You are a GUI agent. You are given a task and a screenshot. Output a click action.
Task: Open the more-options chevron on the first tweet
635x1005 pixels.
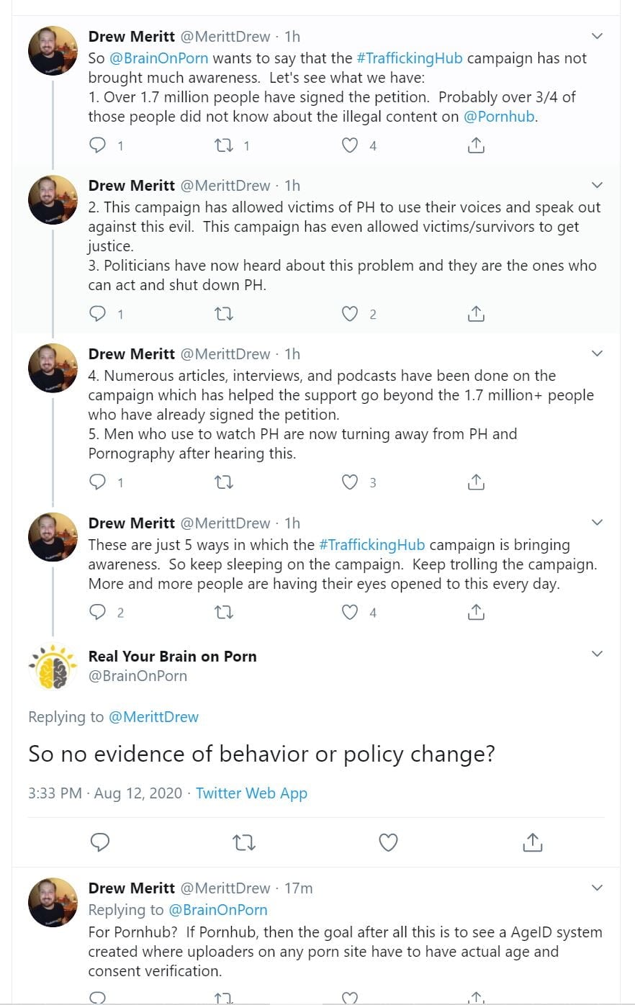(x=597, y=36)
